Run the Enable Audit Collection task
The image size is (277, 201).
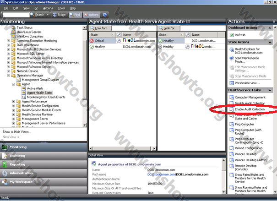[x=250, y=109]
